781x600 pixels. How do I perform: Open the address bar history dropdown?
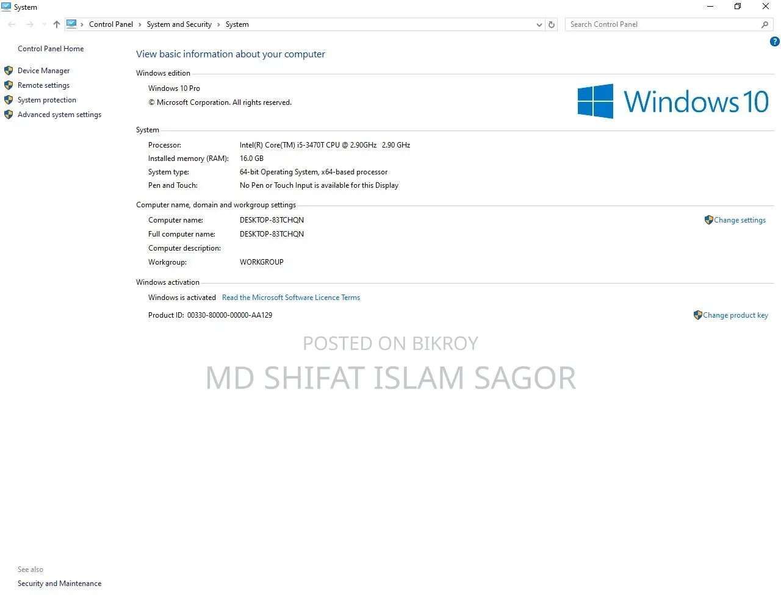pyautogui.click(x=539, y=24)
